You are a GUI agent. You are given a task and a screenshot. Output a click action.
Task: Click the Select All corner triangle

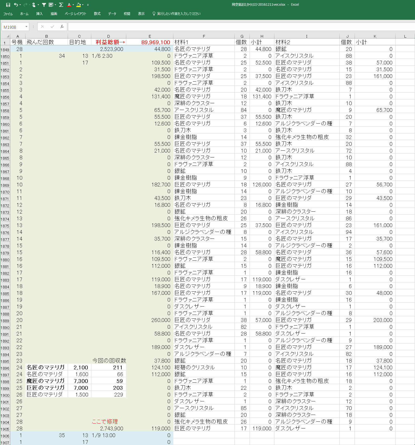8,36
